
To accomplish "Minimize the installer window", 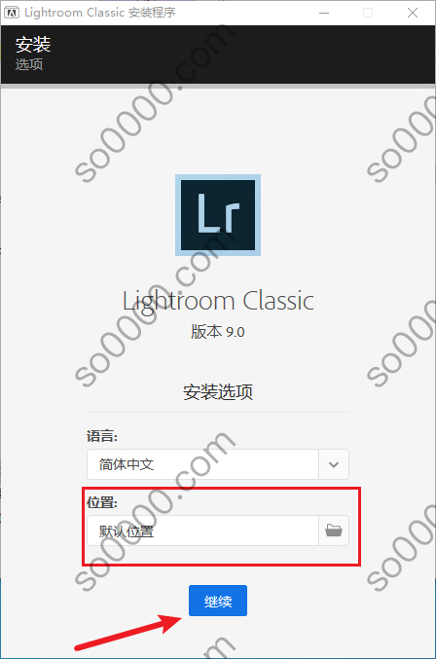I will [x=324, y=13].
